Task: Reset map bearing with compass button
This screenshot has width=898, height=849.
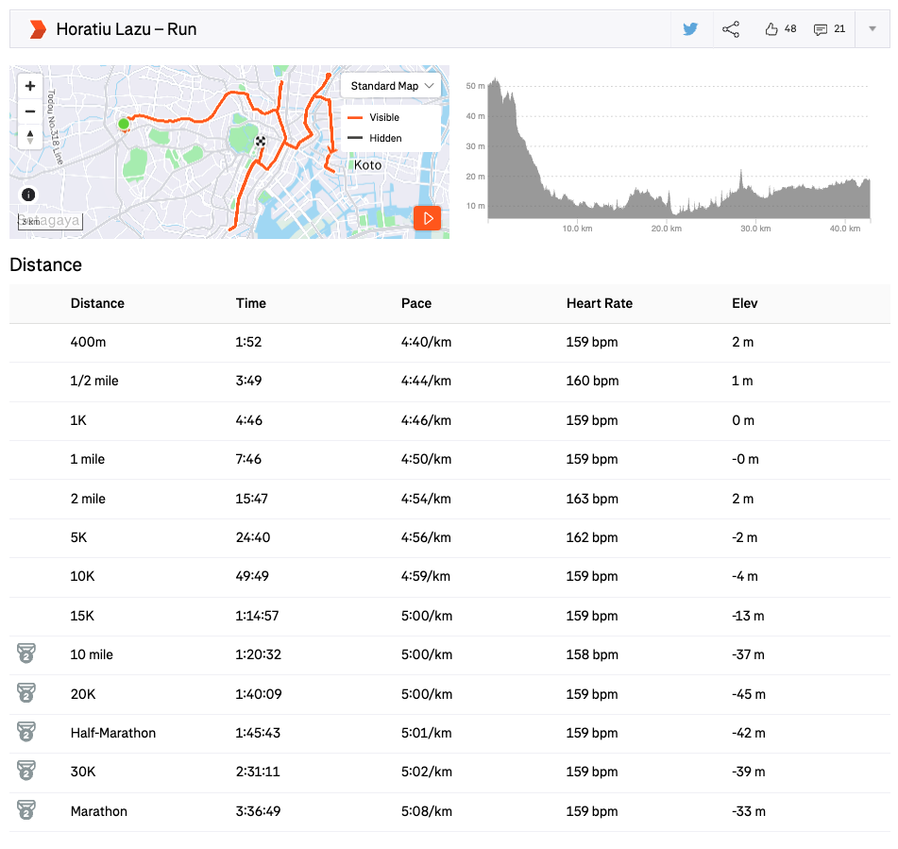Action: click(30, 137)
